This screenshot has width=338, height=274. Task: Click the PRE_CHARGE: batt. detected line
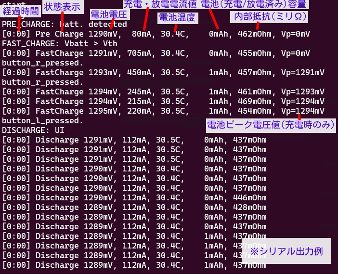(64, 25)
